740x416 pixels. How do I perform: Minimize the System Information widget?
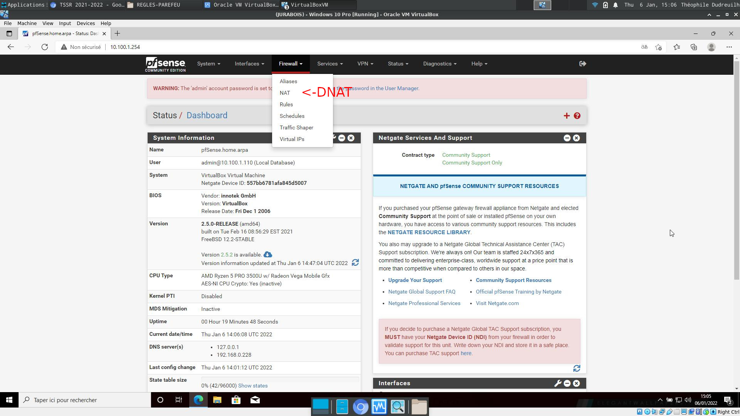341,138
